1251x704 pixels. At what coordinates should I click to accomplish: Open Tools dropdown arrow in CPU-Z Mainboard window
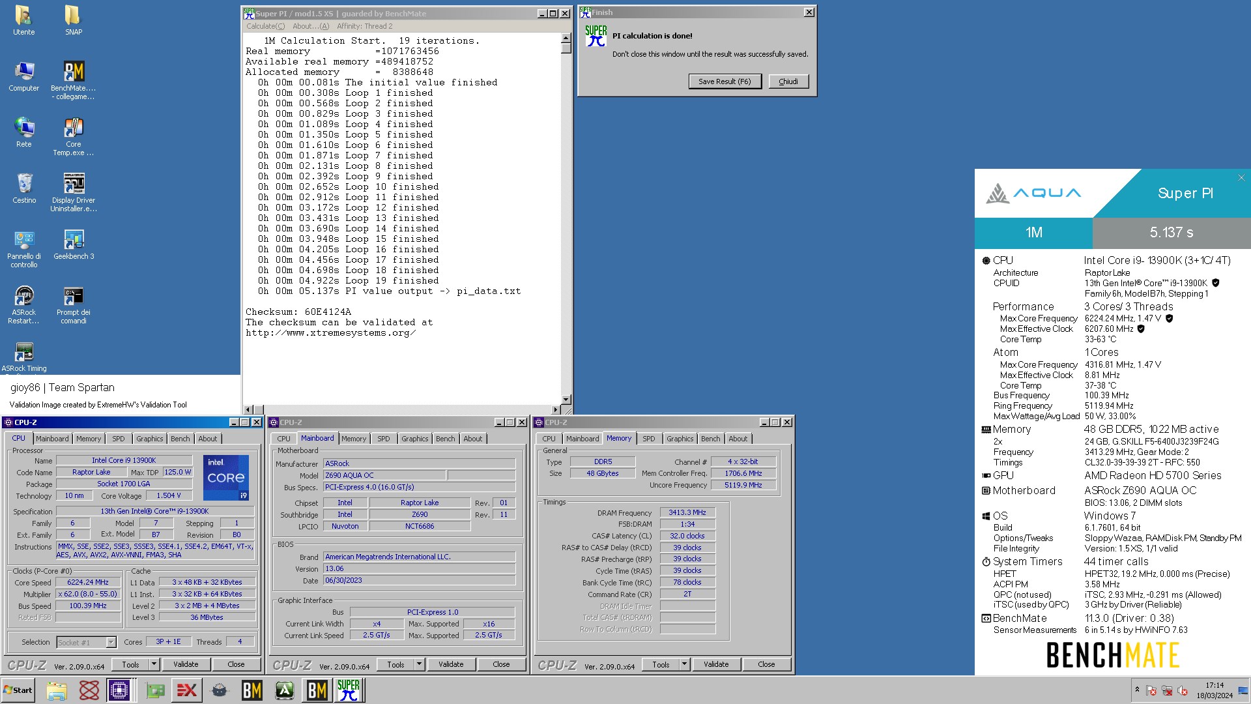pyautogui.click(x=419, y=664)
